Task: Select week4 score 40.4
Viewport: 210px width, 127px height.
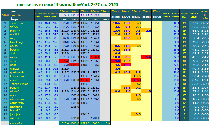Action: click(x=176, y=23)
